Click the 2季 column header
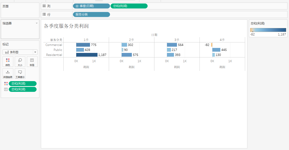The height and width of the screenshot is (150, 289). pyautogui.click(x=131, y=40)
